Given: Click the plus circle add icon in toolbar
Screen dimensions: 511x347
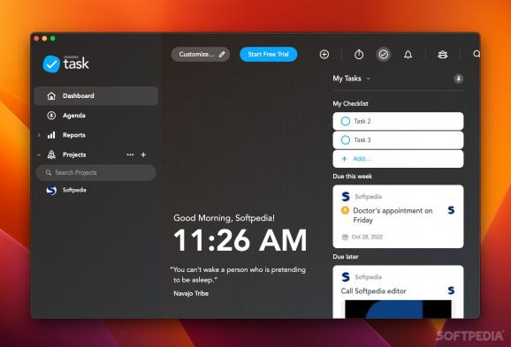Looking at the screenshot, I should (x=324, y=55).
